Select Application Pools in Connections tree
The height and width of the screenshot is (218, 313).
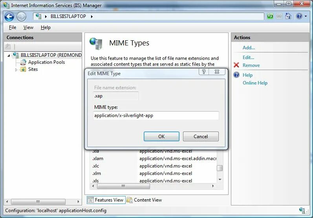pos(46,62)
